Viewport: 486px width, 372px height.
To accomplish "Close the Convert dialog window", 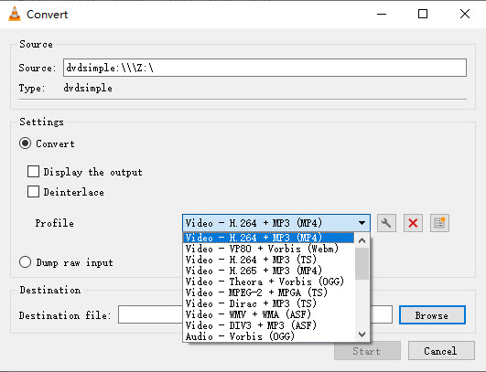I will click(x=465, y=14).
